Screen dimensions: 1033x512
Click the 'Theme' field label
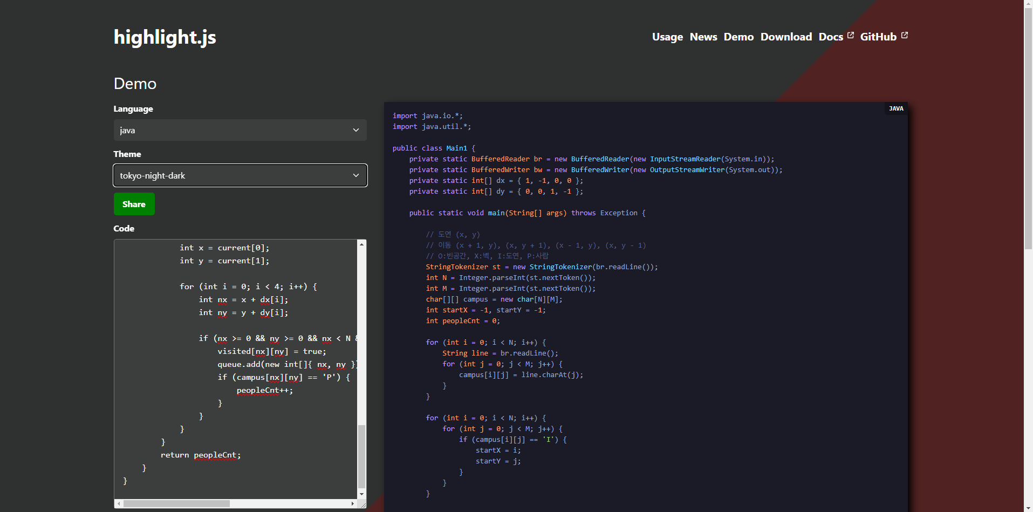point(127,154)
